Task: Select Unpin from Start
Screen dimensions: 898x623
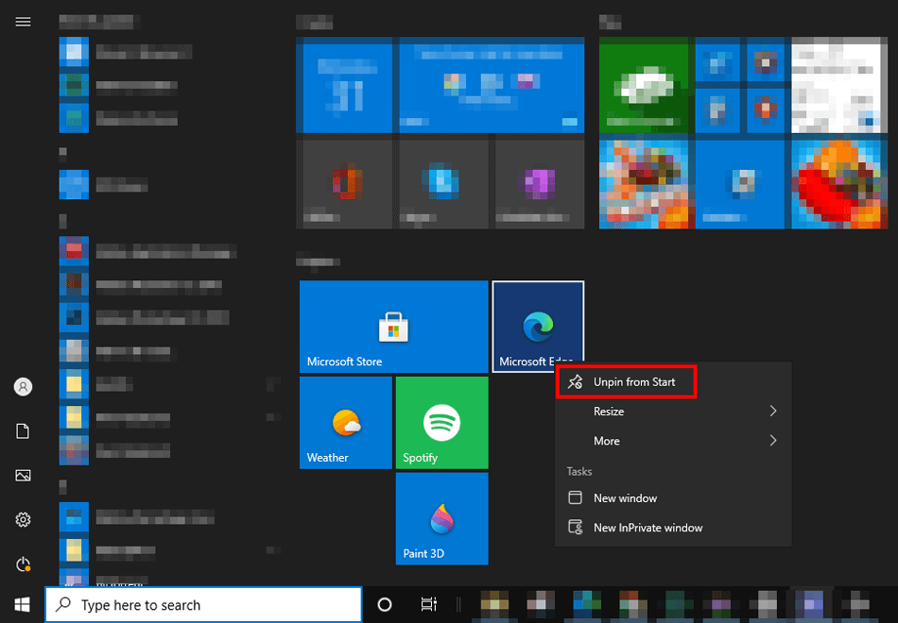Action: click(x=633, y=382)
